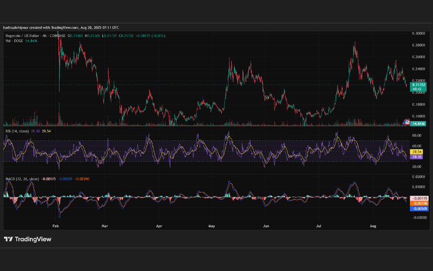
Task: Click the Jun label on the time axis
Action: 266,226
